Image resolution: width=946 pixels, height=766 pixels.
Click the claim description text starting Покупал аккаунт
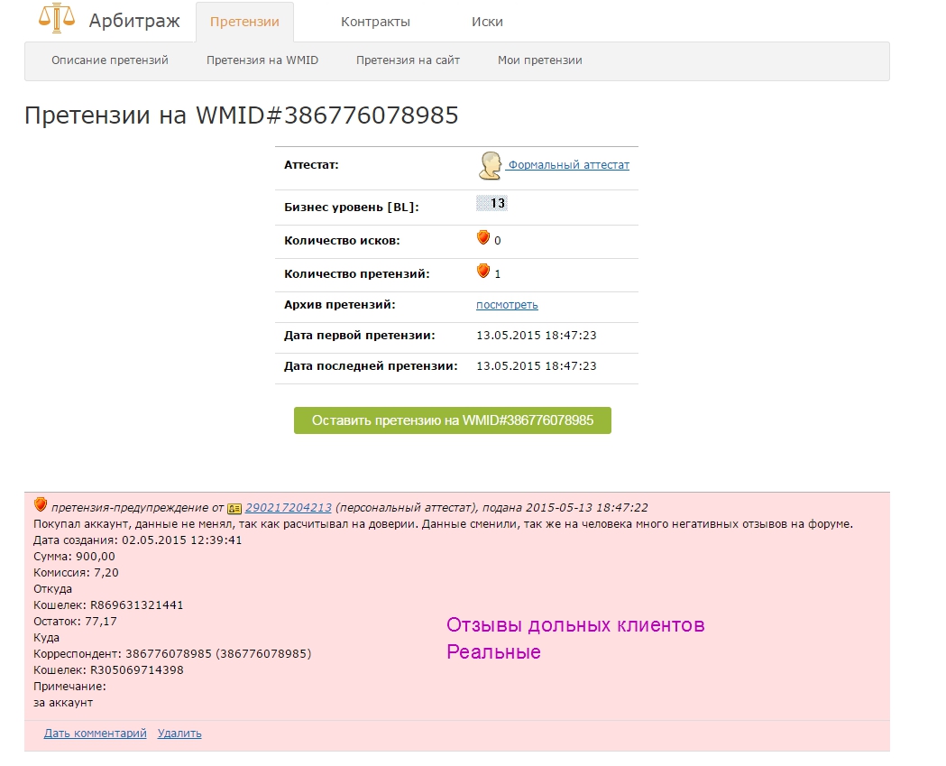click(x=444, y=524)
